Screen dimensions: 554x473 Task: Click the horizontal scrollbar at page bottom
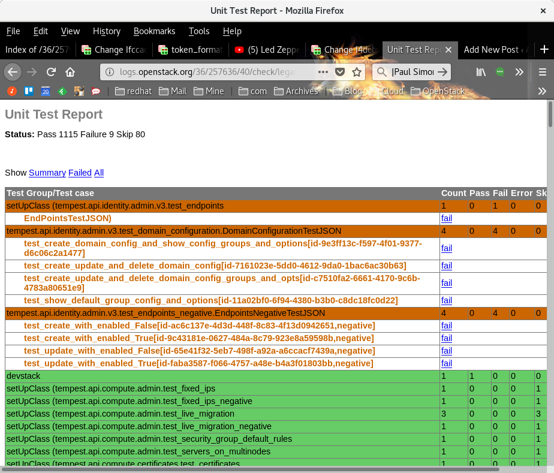point(251,469)
